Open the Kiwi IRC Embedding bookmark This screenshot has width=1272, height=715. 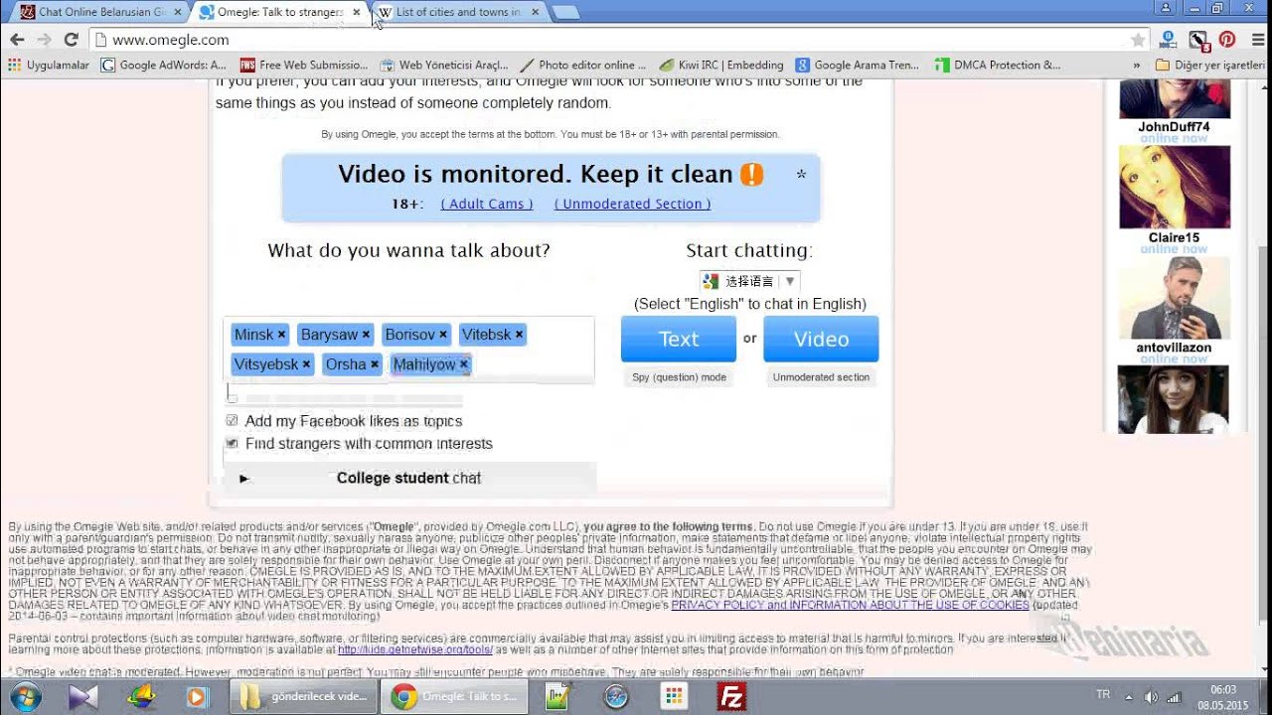tap(721, 66)
